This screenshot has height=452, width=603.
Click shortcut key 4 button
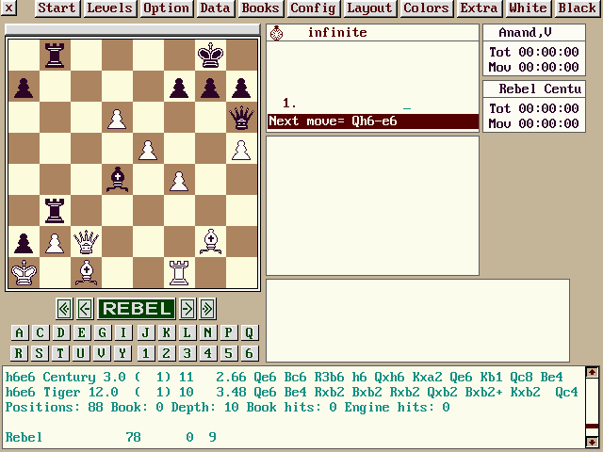(x=207, y=353)
